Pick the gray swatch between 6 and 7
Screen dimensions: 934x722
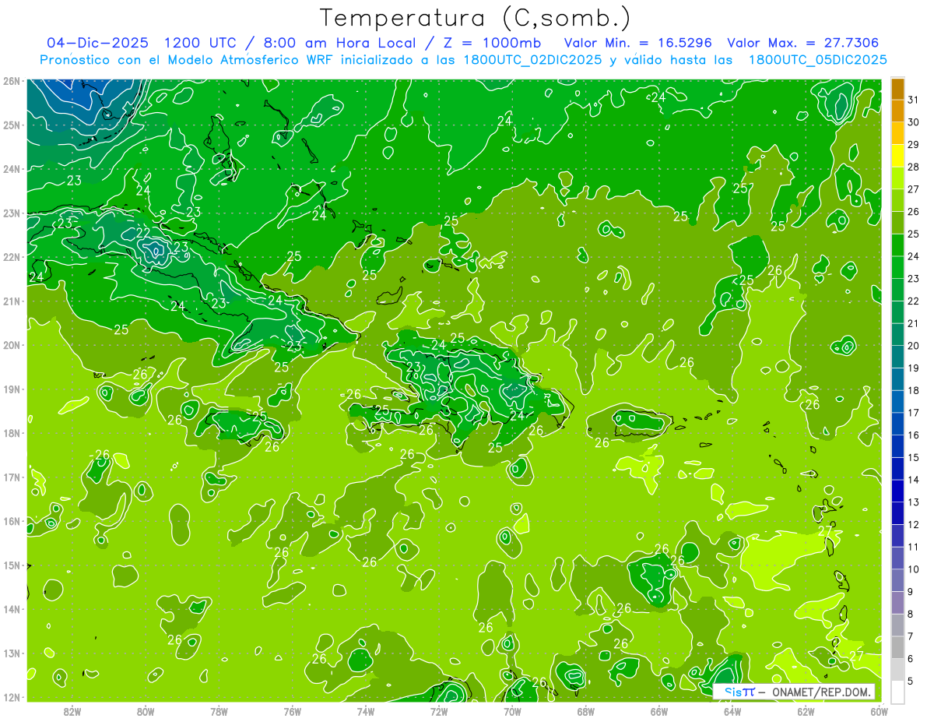(897, 647)
